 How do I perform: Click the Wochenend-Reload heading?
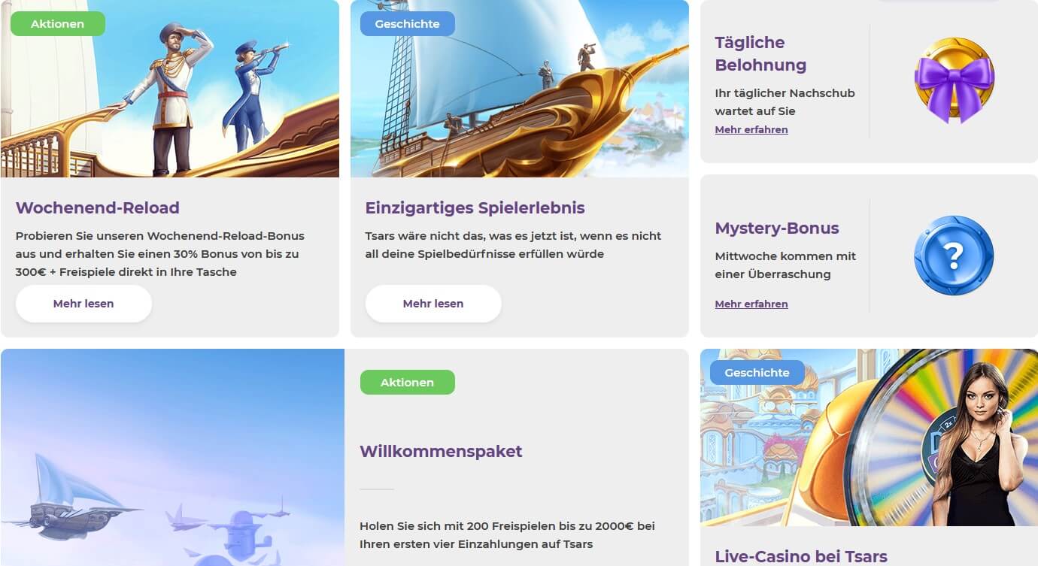pyautogui.click(x=98, y=208)
